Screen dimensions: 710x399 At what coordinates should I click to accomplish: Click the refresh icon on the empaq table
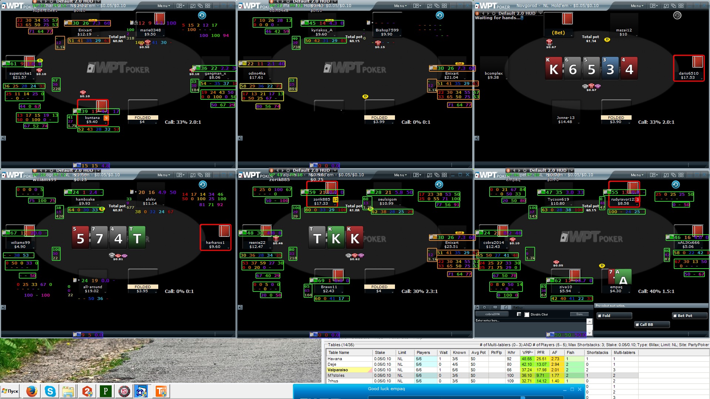point(676,184)
